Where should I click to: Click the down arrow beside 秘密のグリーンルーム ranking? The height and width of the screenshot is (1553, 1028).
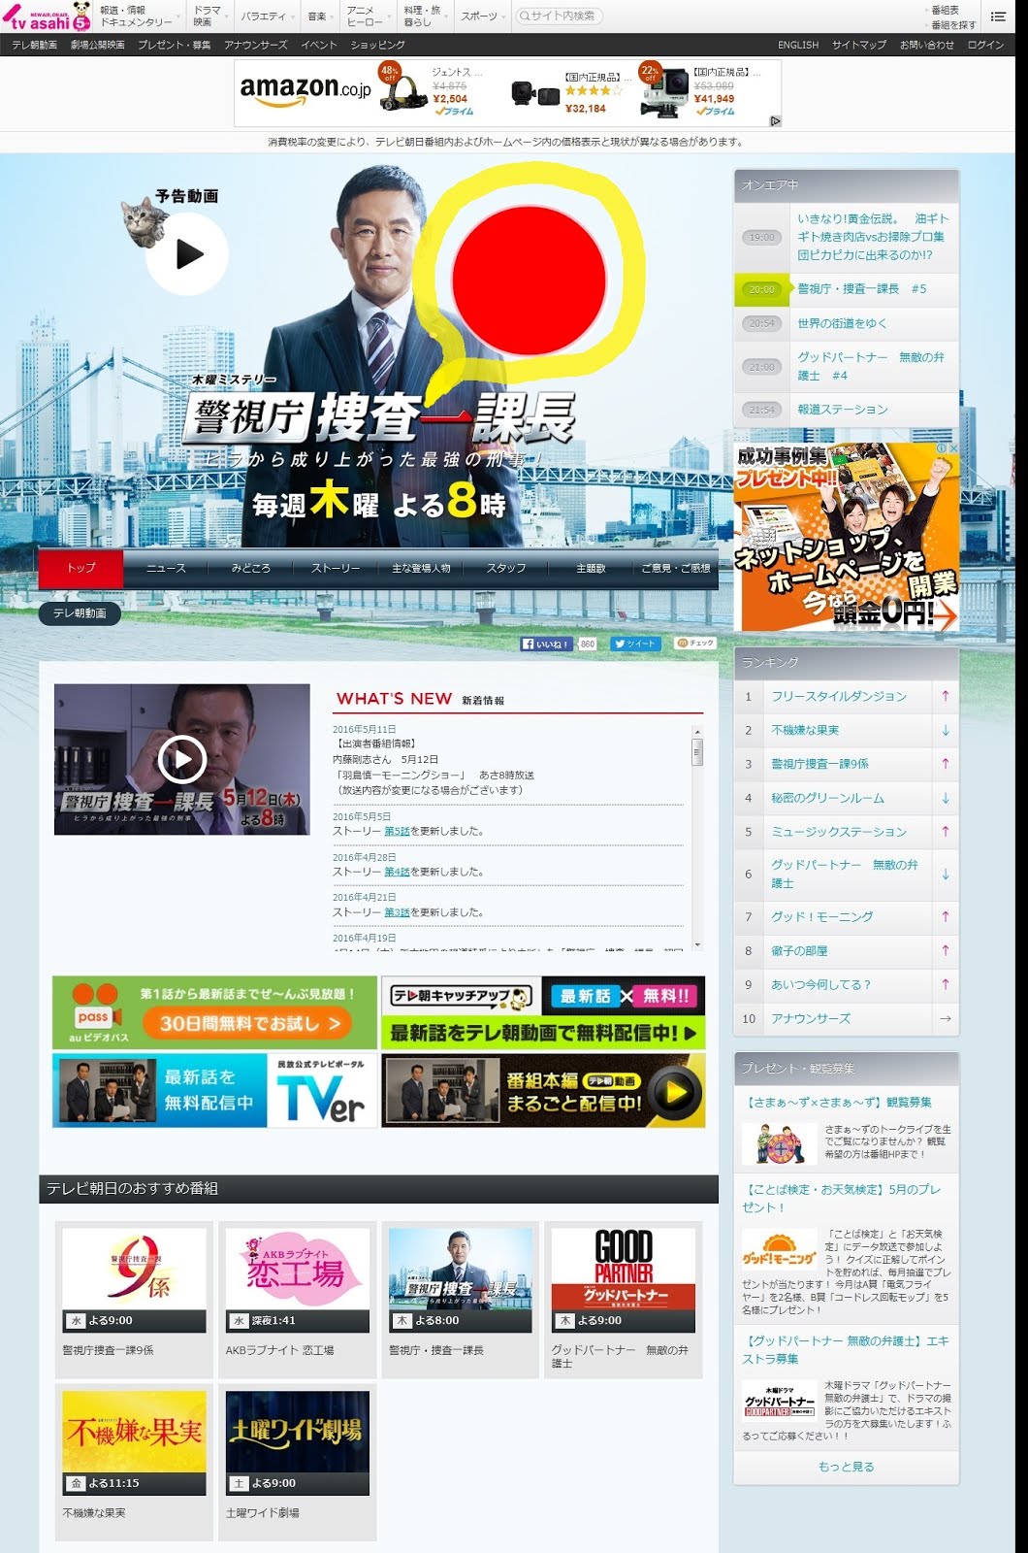(946, 798)
